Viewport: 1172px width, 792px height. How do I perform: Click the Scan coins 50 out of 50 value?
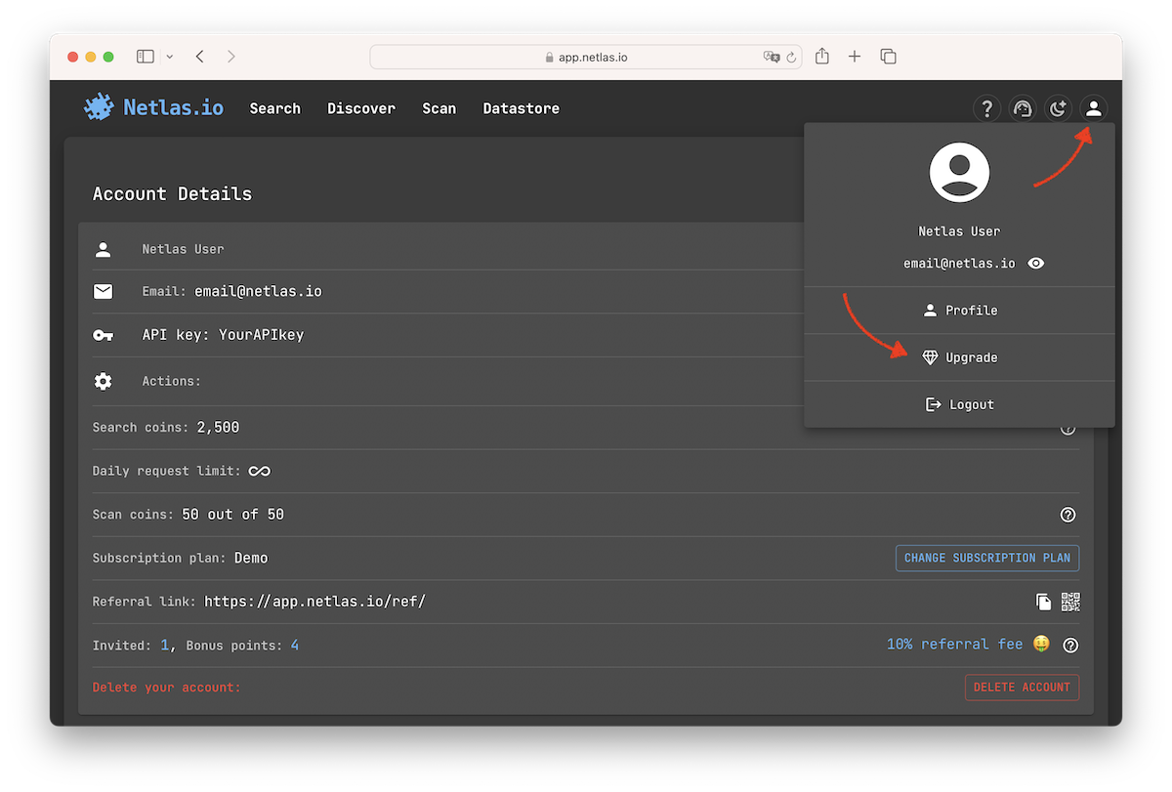click(x=232, y=515)
